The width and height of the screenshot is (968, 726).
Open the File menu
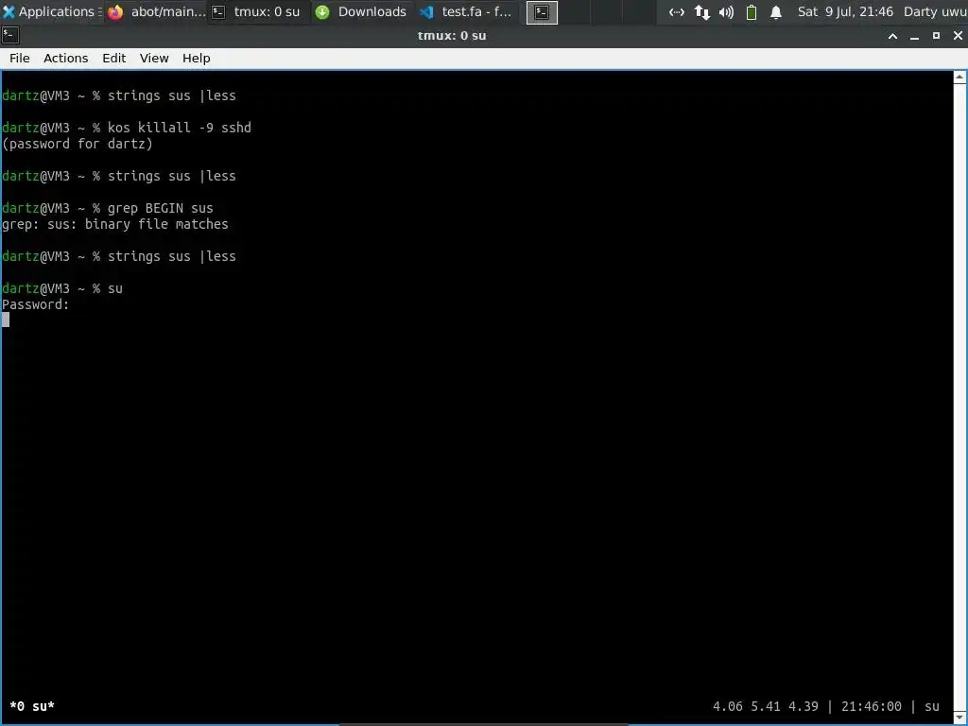[x=20, y=58]
